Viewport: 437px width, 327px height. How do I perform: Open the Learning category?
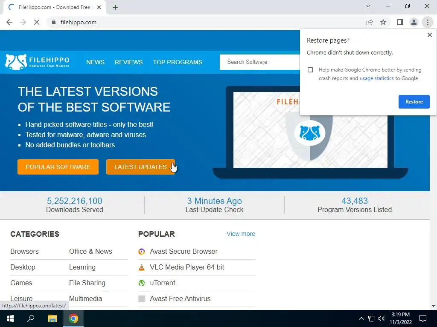82,267
